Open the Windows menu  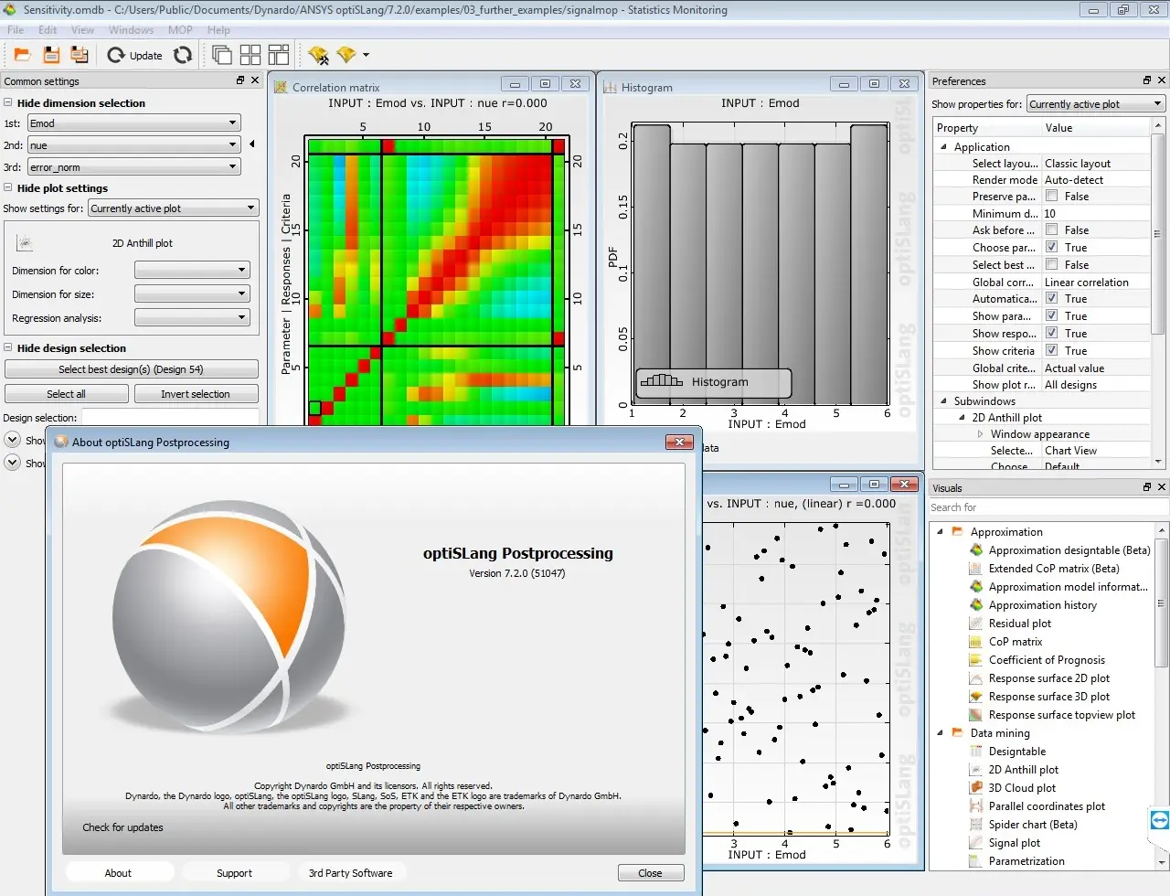[x=131, y=30]
